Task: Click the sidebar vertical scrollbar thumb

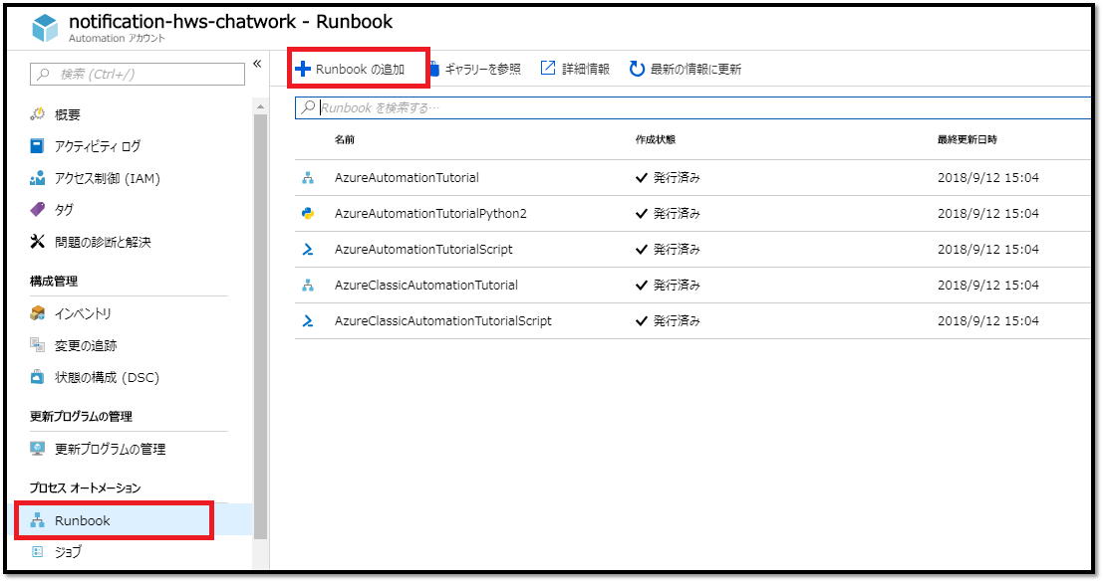Action: [260, 325]
